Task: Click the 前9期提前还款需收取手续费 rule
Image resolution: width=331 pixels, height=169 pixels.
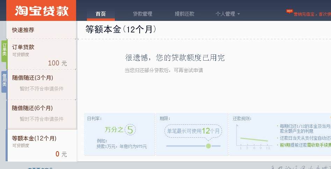Action: [x=305, y=145]
